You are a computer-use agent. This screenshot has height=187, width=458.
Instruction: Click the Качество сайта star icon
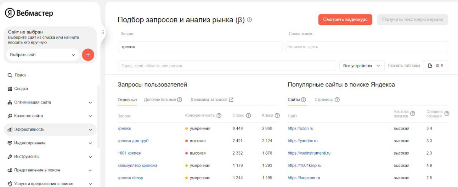point(10,116)
